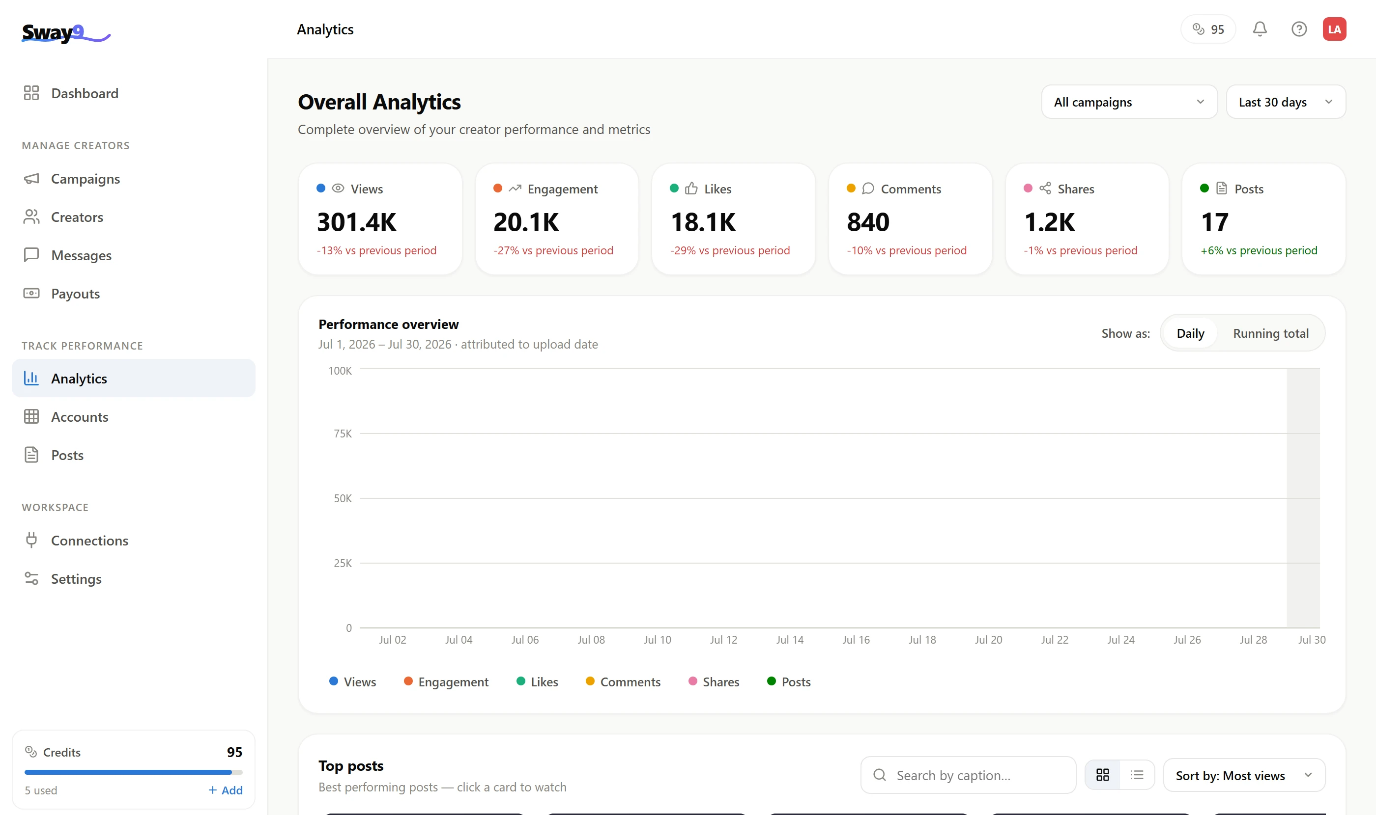Open Connections in the sidebar
The height and width of the screenshot is (815, 1376).
(134, 540)
